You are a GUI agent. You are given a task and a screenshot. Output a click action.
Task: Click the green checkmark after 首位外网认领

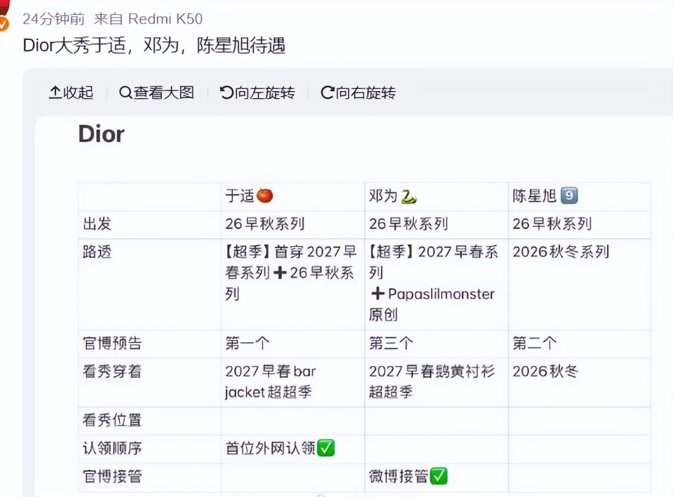326,448
